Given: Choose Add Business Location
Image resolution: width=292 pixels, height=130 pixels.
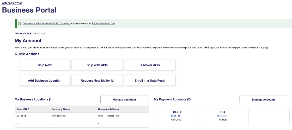Looking at the screenshot, I should tap(45, 81).
